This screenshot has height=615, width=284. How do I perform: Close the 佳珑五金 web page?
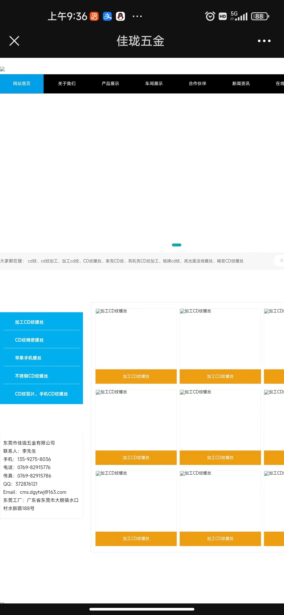14,41
